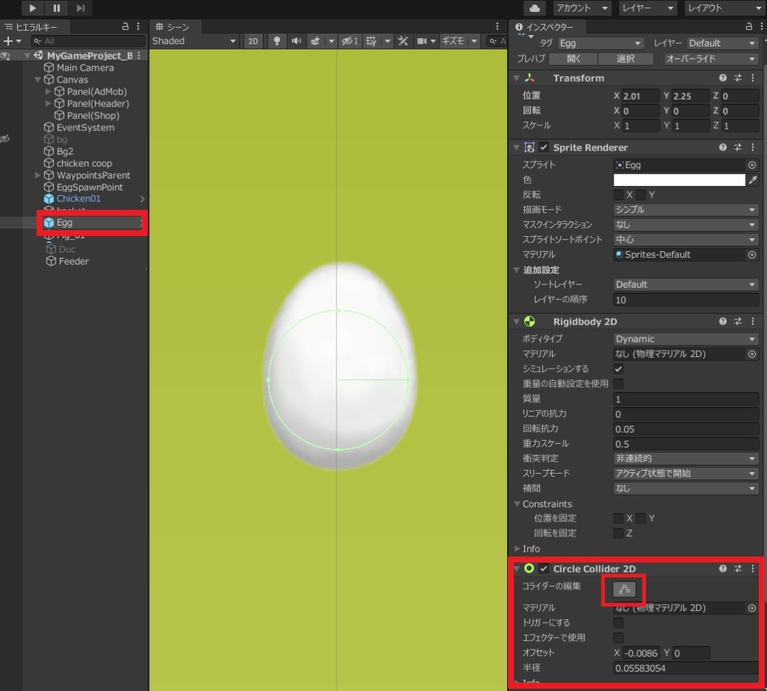This screenshot has height=691, width=767.
Task: Click the プレハブ 選択 button
Action: tap(625, 58)
